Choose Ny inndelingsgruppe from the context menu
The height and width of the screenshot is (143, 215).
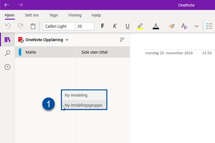click(84, 105)
